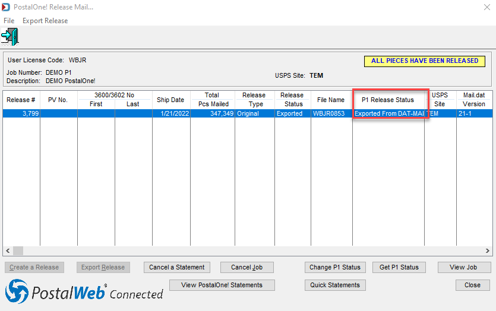Click the View Job button
The height and width of the screenshot is (311, 496).
464,268
